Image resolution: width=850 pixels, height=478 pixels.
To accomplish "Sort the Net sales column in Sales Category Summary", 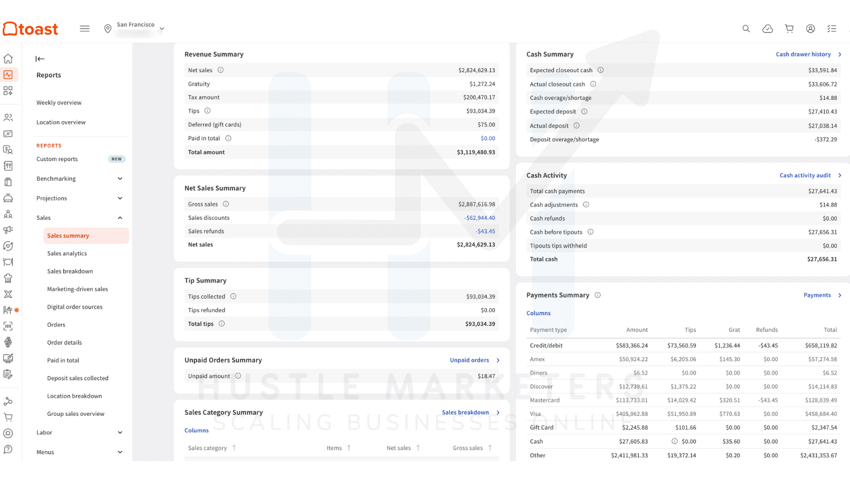I will coord(403,448).
